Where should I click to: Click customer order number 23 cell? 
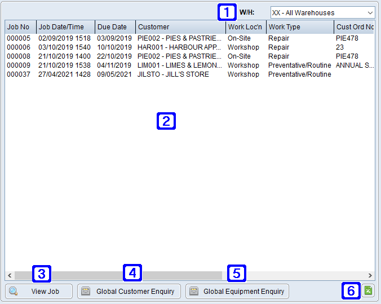(340, 47)
